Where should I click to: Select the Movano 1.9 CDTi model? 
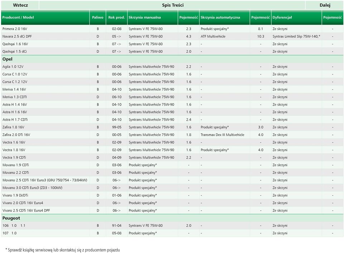pyautogui.click(x=16, y=165)
